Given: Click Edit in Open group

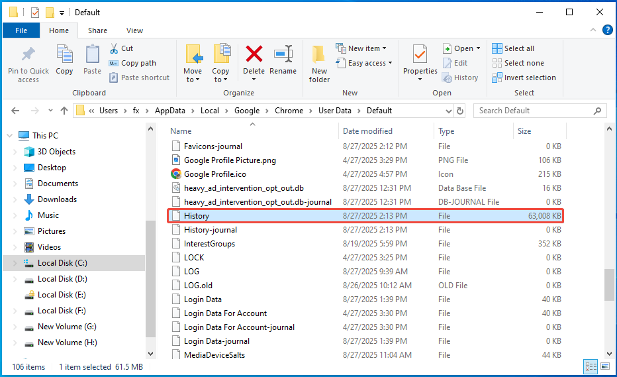Looking at the screenshot, I should tap(455, 63).
